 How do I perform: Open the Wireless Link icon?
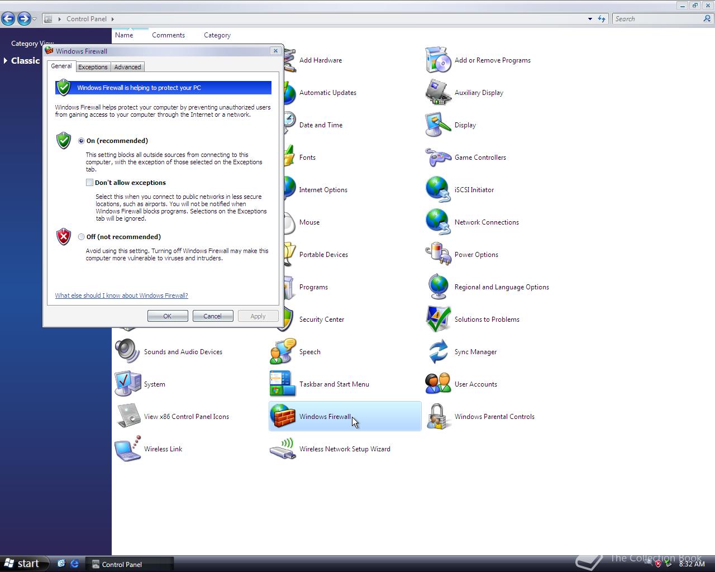click(x=127, y=449)
